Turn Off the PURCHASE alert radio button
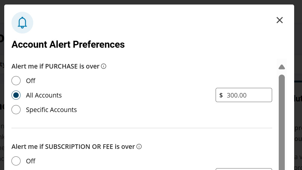Viewport: 302px width, 170px height. (16, 81)
